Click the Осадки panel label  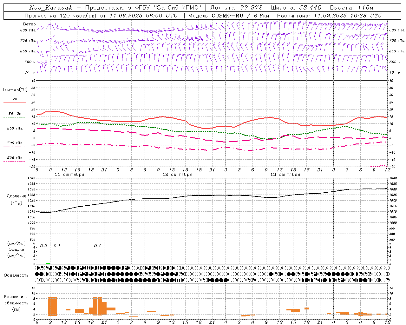(16, 249)
